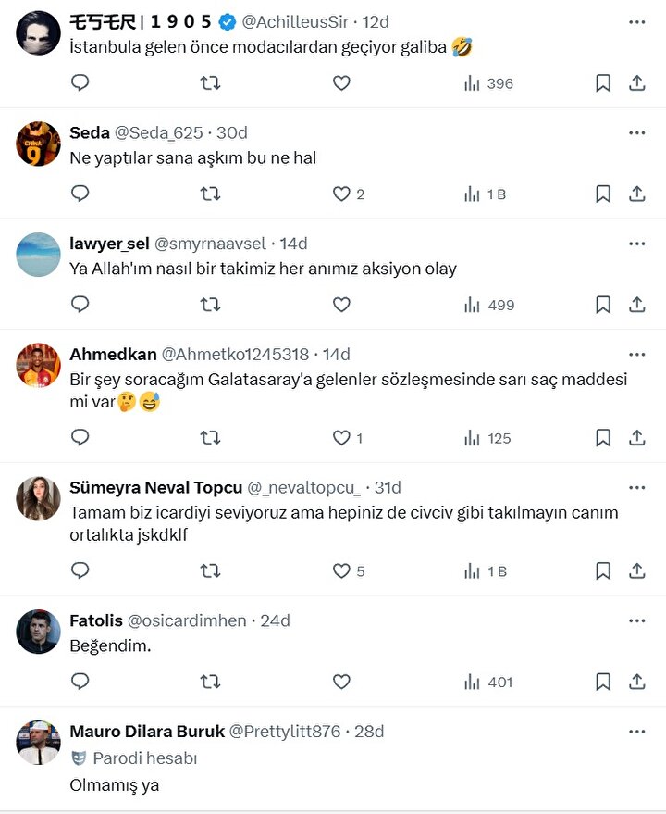Click the Parodi hesabı label
Image resolution: width=666 pixels, height=814 pixels.
tap(145, 758)
